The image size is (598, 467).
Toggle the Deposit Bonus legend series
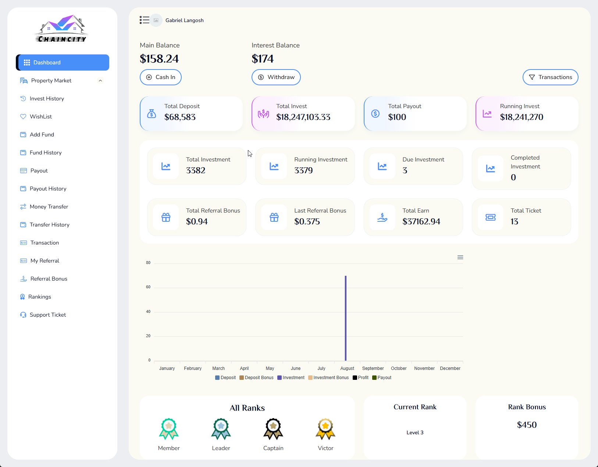(x=256, y=378)
